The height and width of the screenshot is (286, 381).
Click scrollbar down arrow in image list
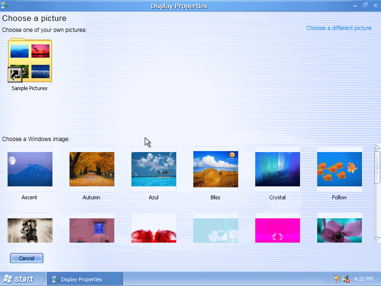click(x=377, y=239)
